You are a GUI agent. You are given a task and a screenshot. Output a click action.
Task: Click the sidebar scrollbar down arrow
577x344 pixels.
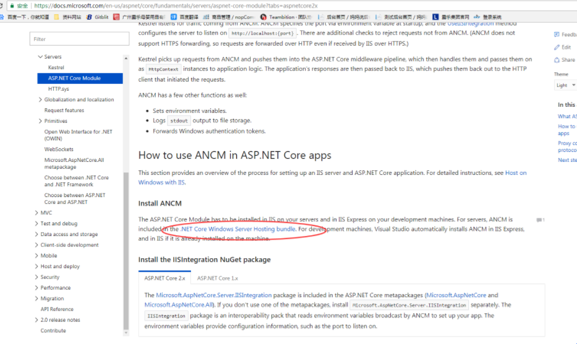pos(126,333)
